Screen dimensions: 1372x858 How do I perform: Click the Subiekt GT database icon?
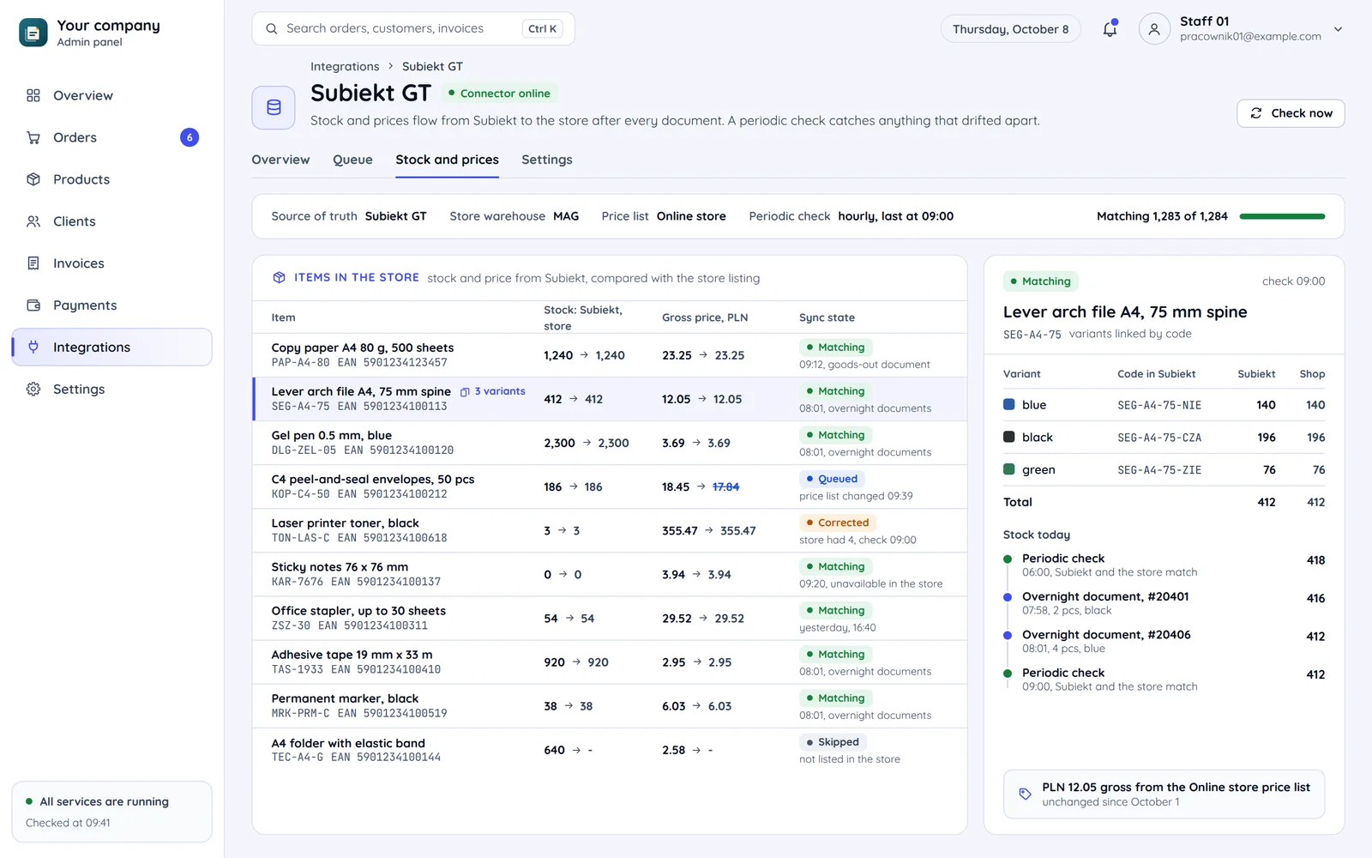coord(274,107)
